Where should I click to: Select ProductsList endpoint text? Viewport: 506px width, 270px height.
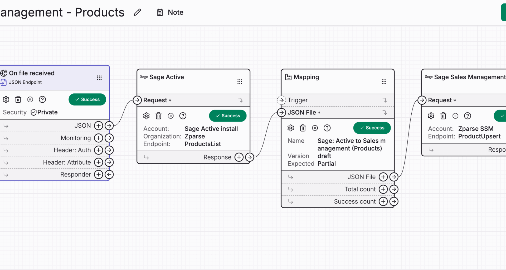pos(203,144)
